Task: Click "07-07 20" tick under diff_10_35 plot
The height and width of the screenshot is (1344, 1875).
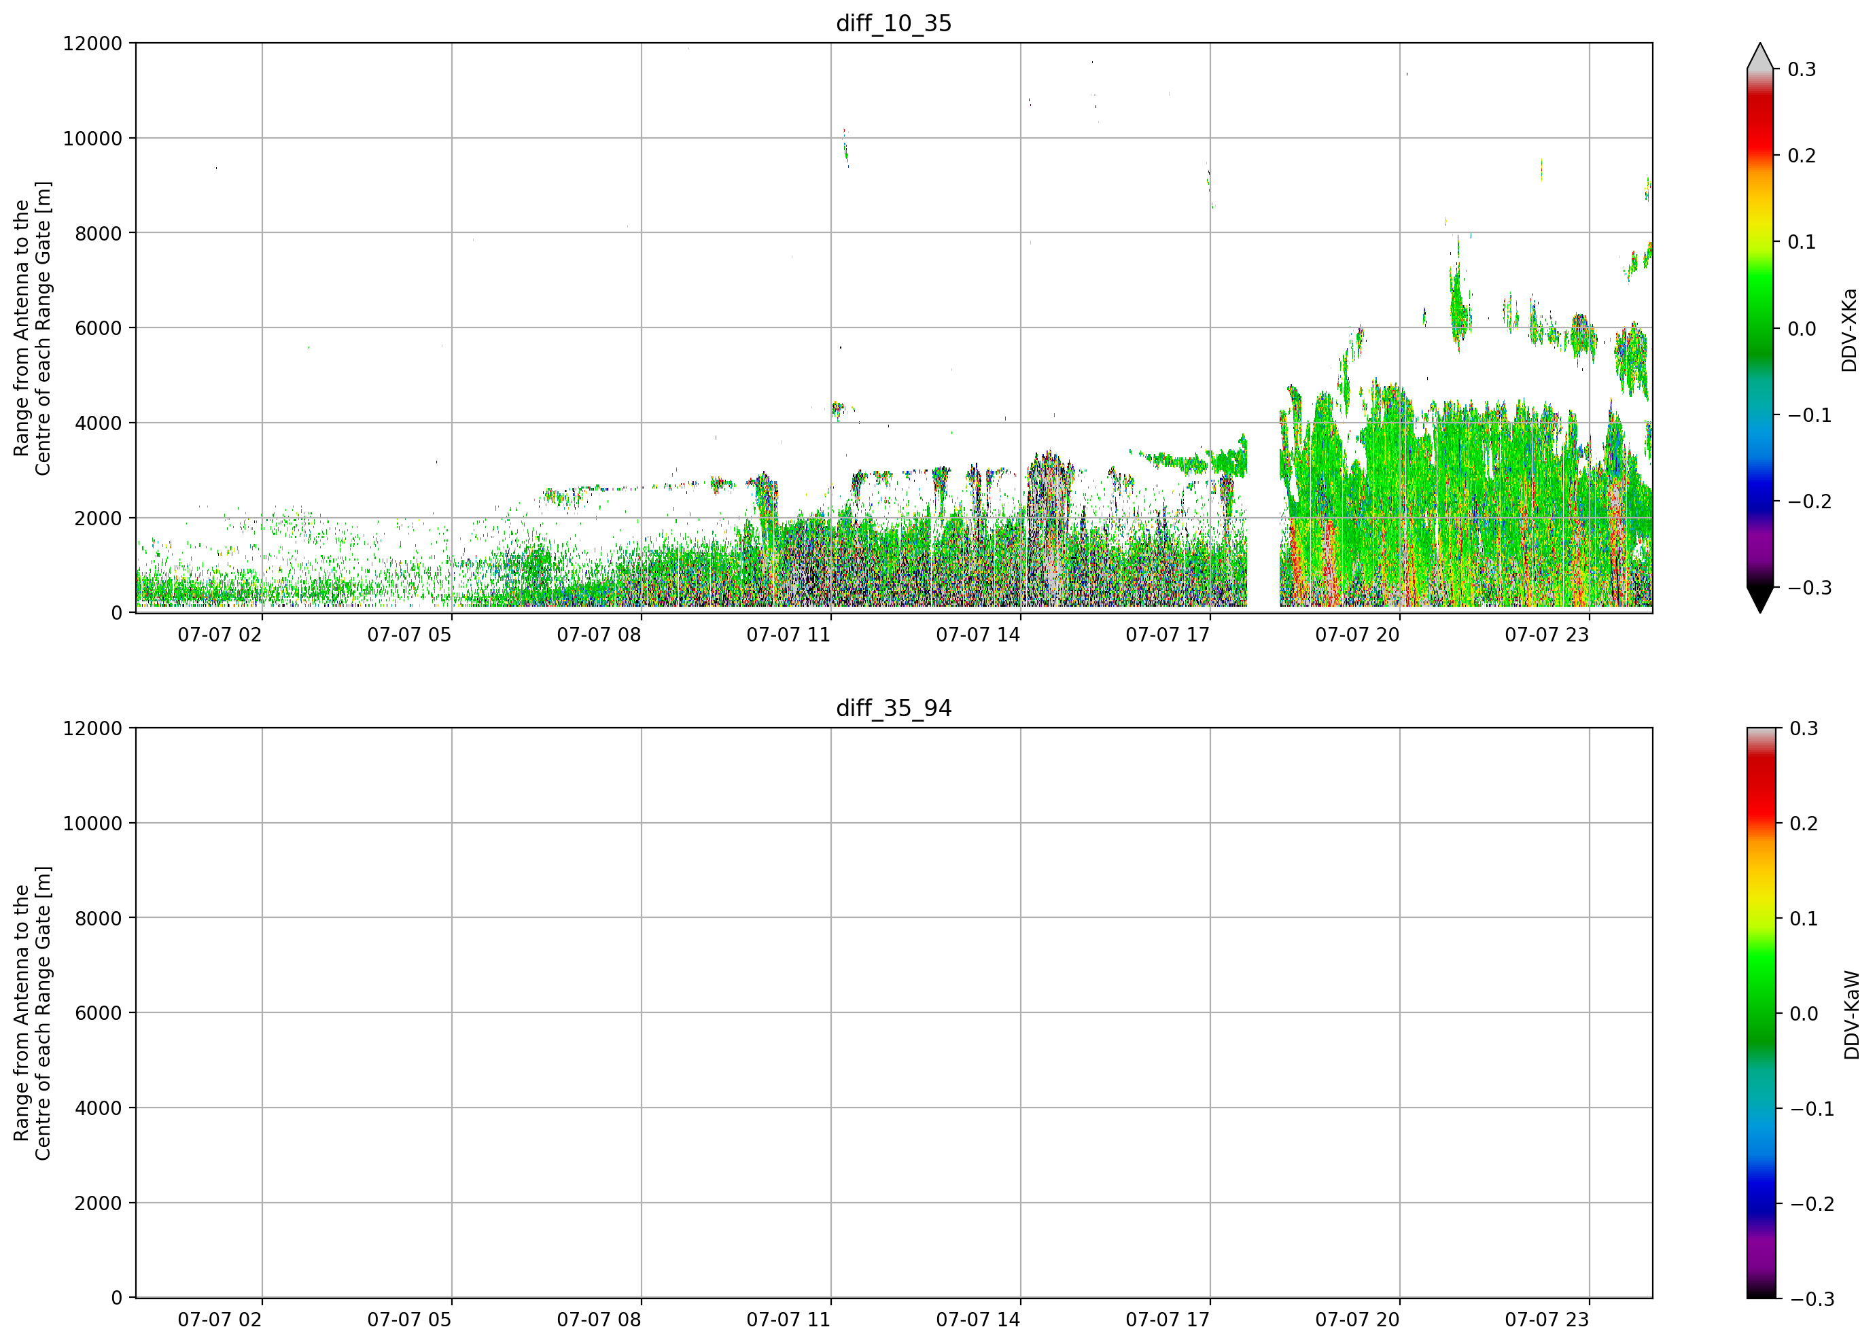Action: pos(1357,635)
